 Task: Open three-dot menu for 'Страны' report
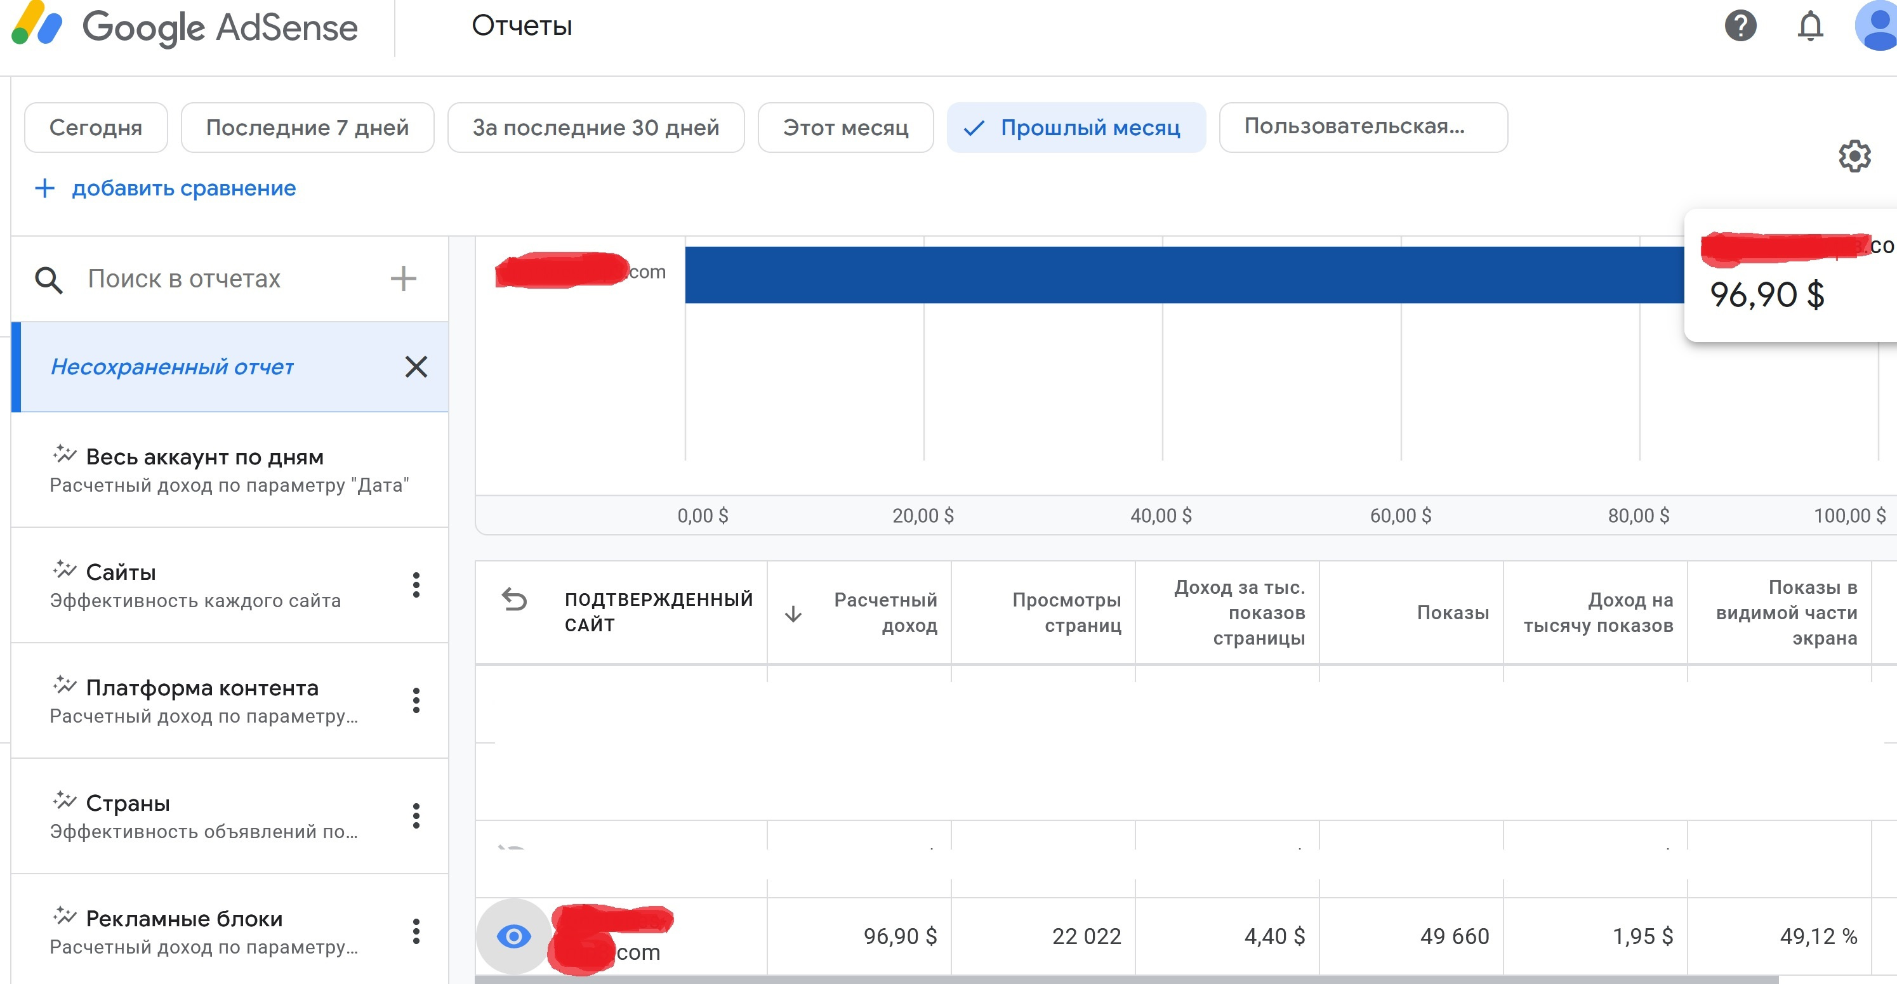pos(416,817)
